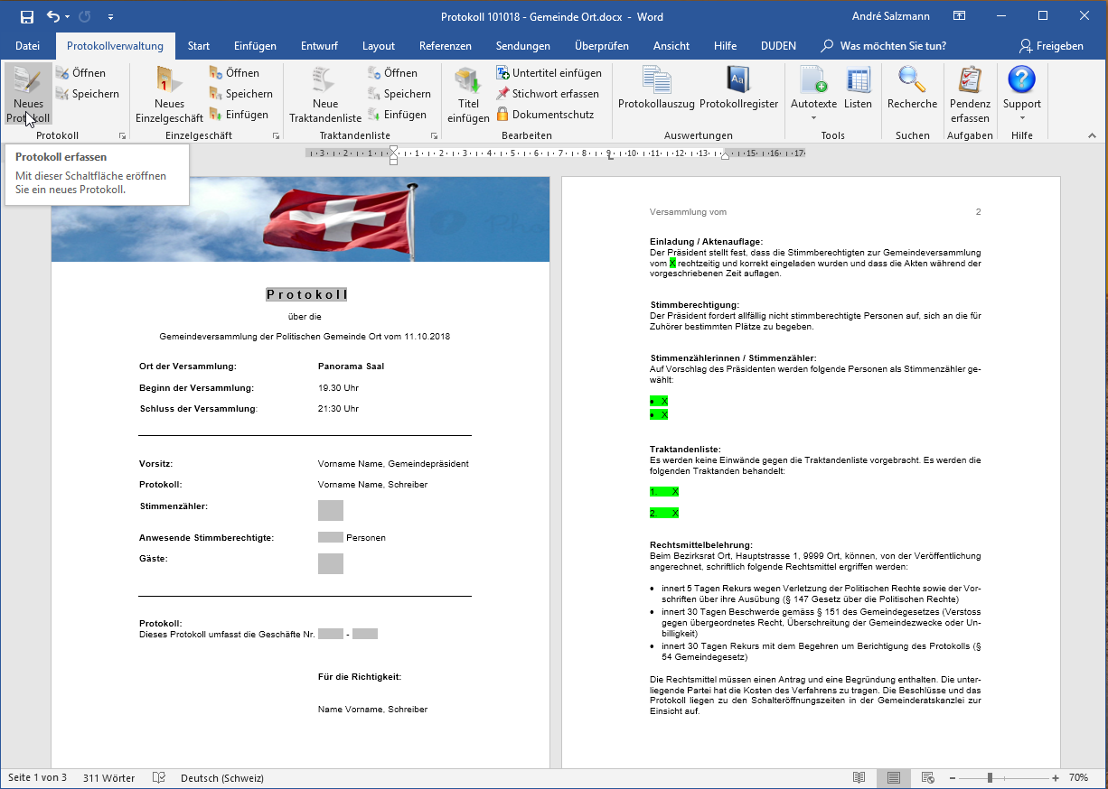Switch to the Einfügen ribbon tab

[x=255, y=46]
